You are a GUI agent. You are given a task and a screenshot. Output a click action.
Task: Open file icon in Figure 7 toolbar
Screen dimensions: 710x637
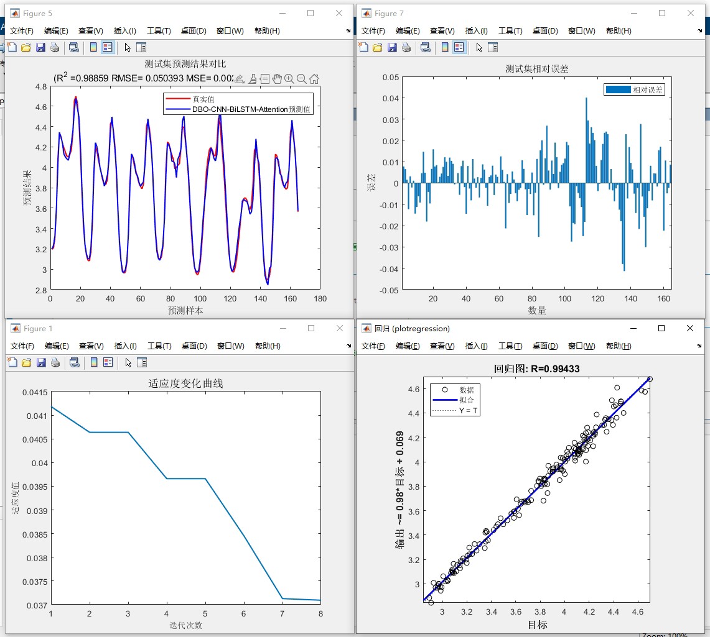point(377,47)
